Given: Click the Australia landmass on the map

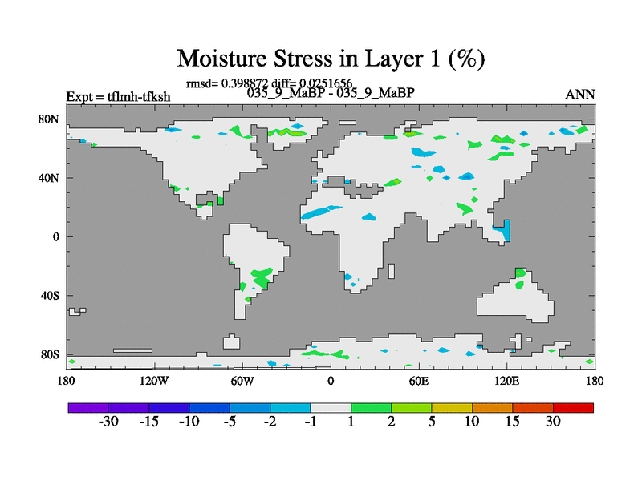Looking at the screenshot, I should click(x=514, y=301).
